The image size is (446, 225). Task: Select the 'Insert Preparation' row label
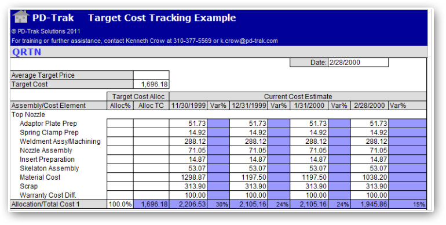[x=47, y=159]
